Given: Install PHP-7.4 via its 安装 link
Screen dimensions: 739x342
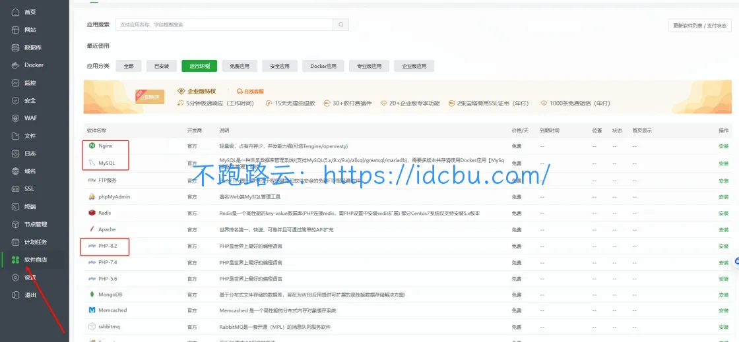Looking at the screenshot, I should point(723,262).
